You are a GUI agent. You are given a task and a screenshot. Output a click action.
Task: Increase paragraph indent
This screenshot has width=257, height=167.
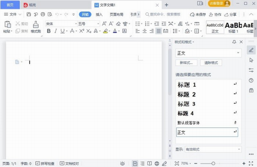point(164,24)
